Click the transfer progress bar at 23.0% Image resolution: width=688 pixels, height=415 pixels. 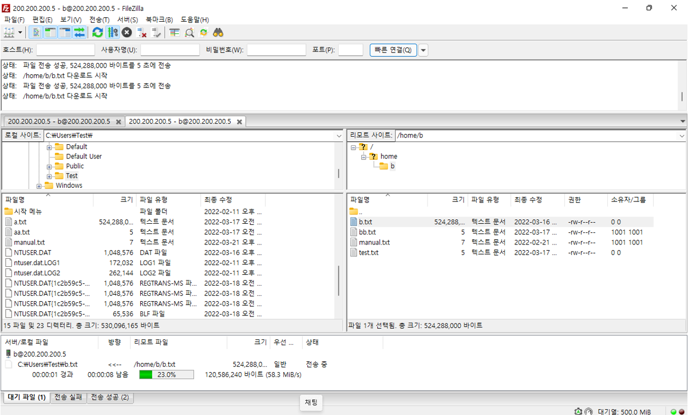click(167, 374)
